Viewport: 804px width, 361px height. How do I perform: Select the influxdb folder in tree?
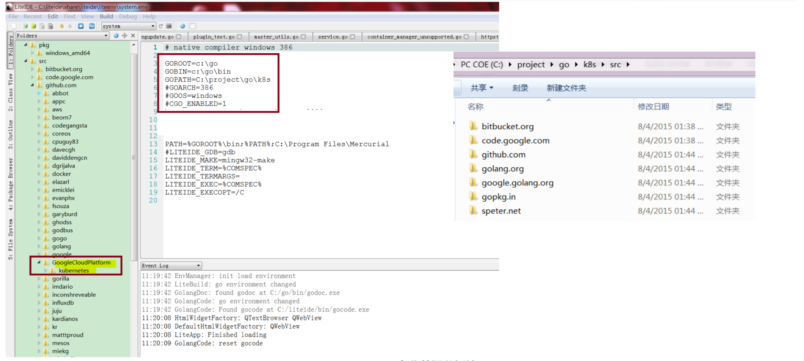(63, 303)
